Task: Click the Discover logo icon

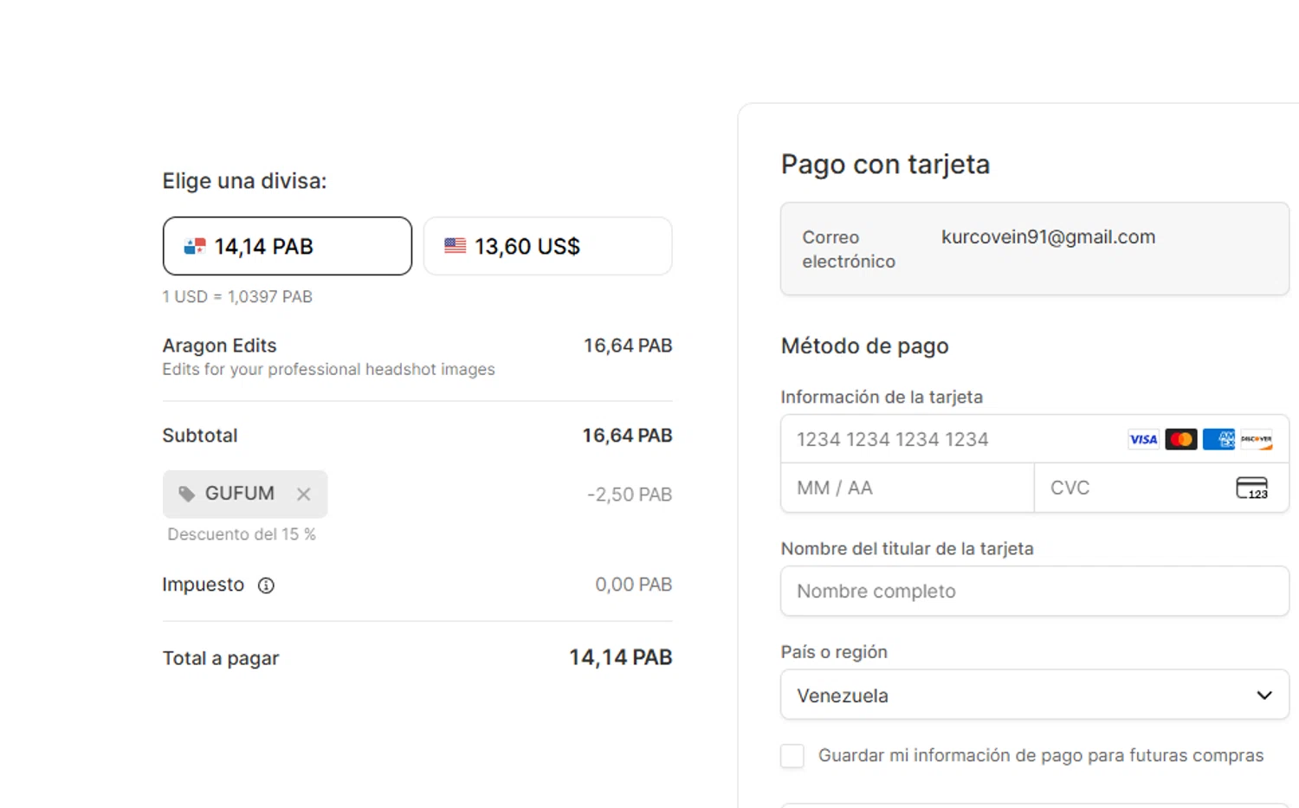Action: pyautogui.click(x=1257, y=439)
